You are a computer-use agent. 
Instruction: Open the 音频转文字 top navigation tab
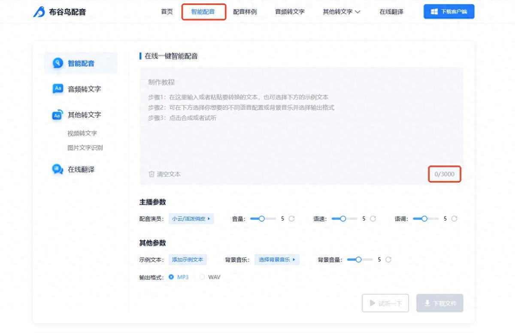click(x=290, y=12)
